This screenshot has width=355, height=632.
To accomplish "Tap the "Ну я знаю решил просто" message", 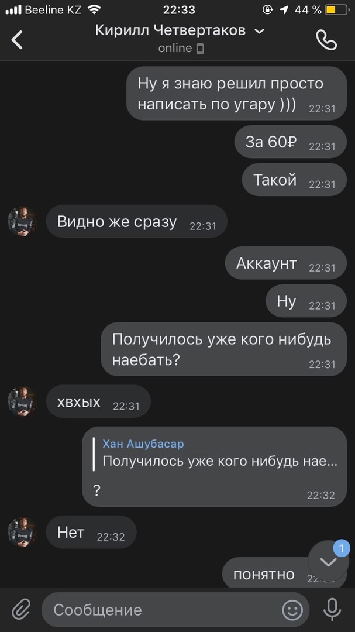I will (x=236, y=94).
